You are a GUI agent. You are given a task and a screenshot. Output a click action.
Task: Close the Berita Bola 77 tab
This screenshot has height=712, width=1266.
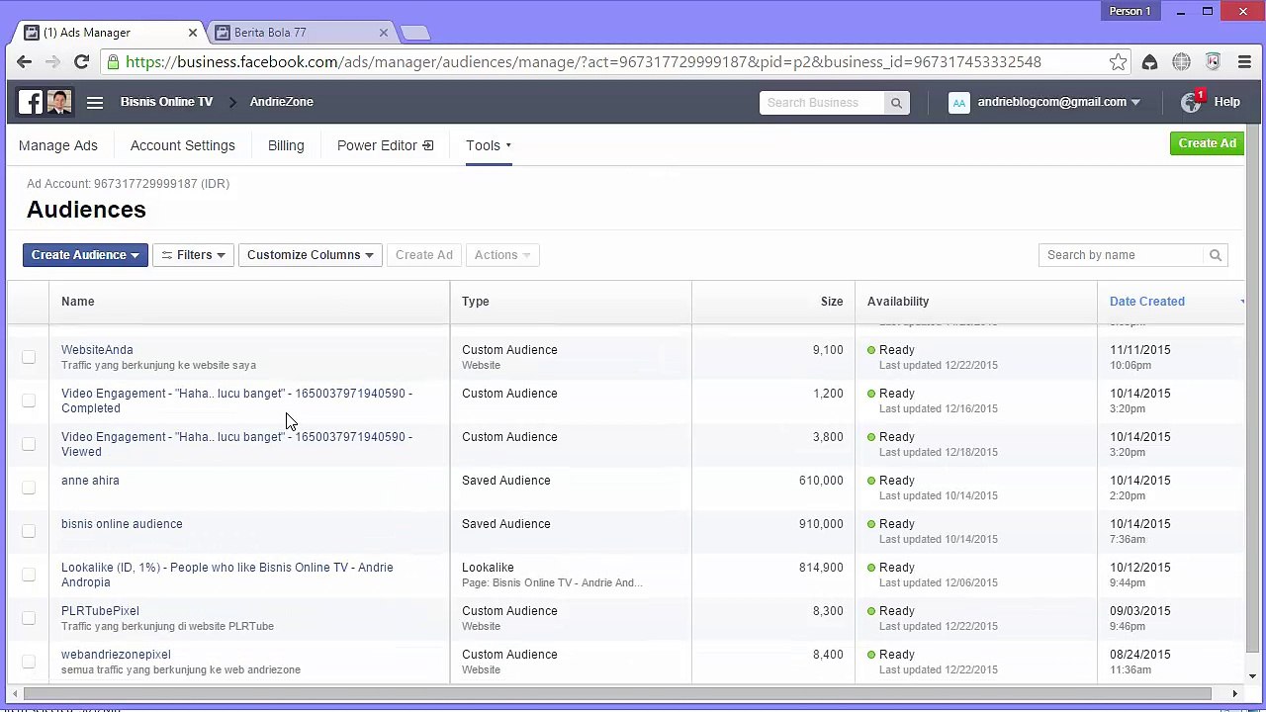[384, 33]
